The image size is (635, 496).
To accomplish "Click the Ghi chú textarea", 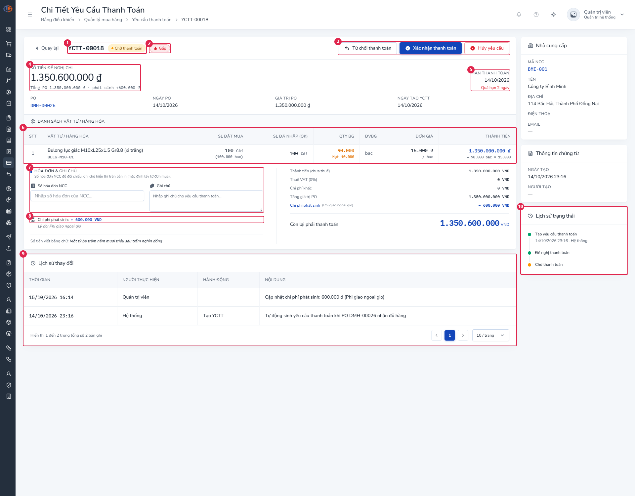I will 206,201.
